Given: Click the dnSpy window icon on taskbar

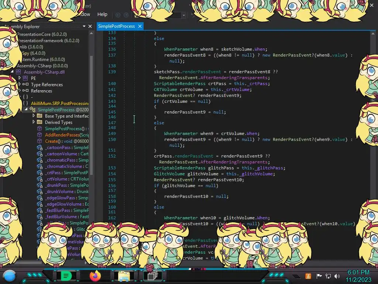Looking at the screenshot, I should point(153,276).
